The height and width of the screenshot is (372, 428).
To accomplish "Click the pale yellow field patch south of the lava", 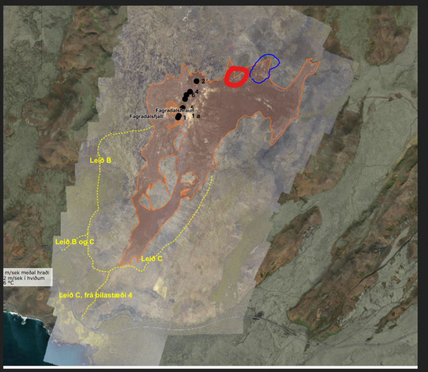I will [160, 286].
